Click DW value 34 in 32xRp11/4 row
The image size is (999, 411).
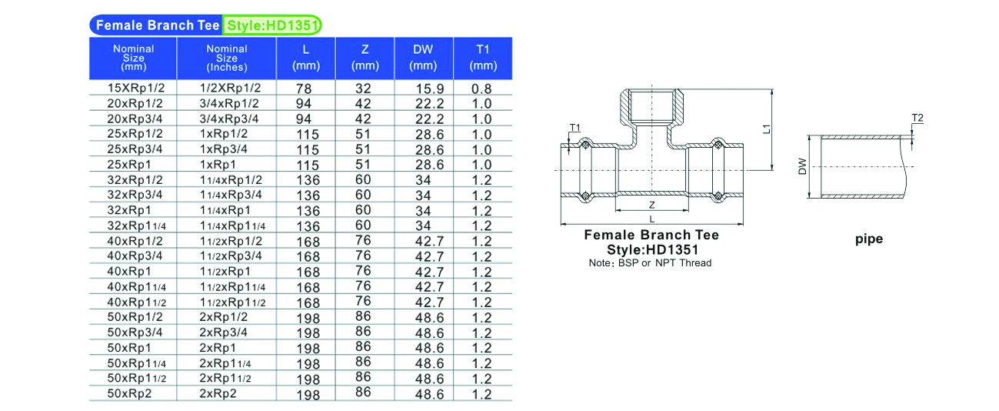[x=424, y=226]
